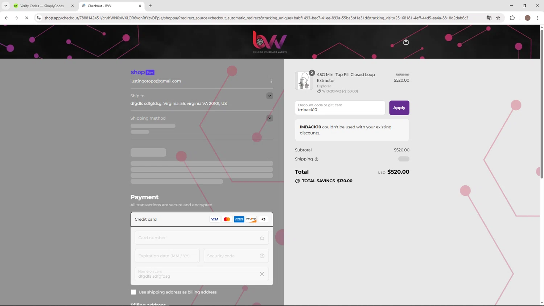Enable Use shipping address as billing address
Viewport: 544px width, 306px height.
[x=133, y=292]
